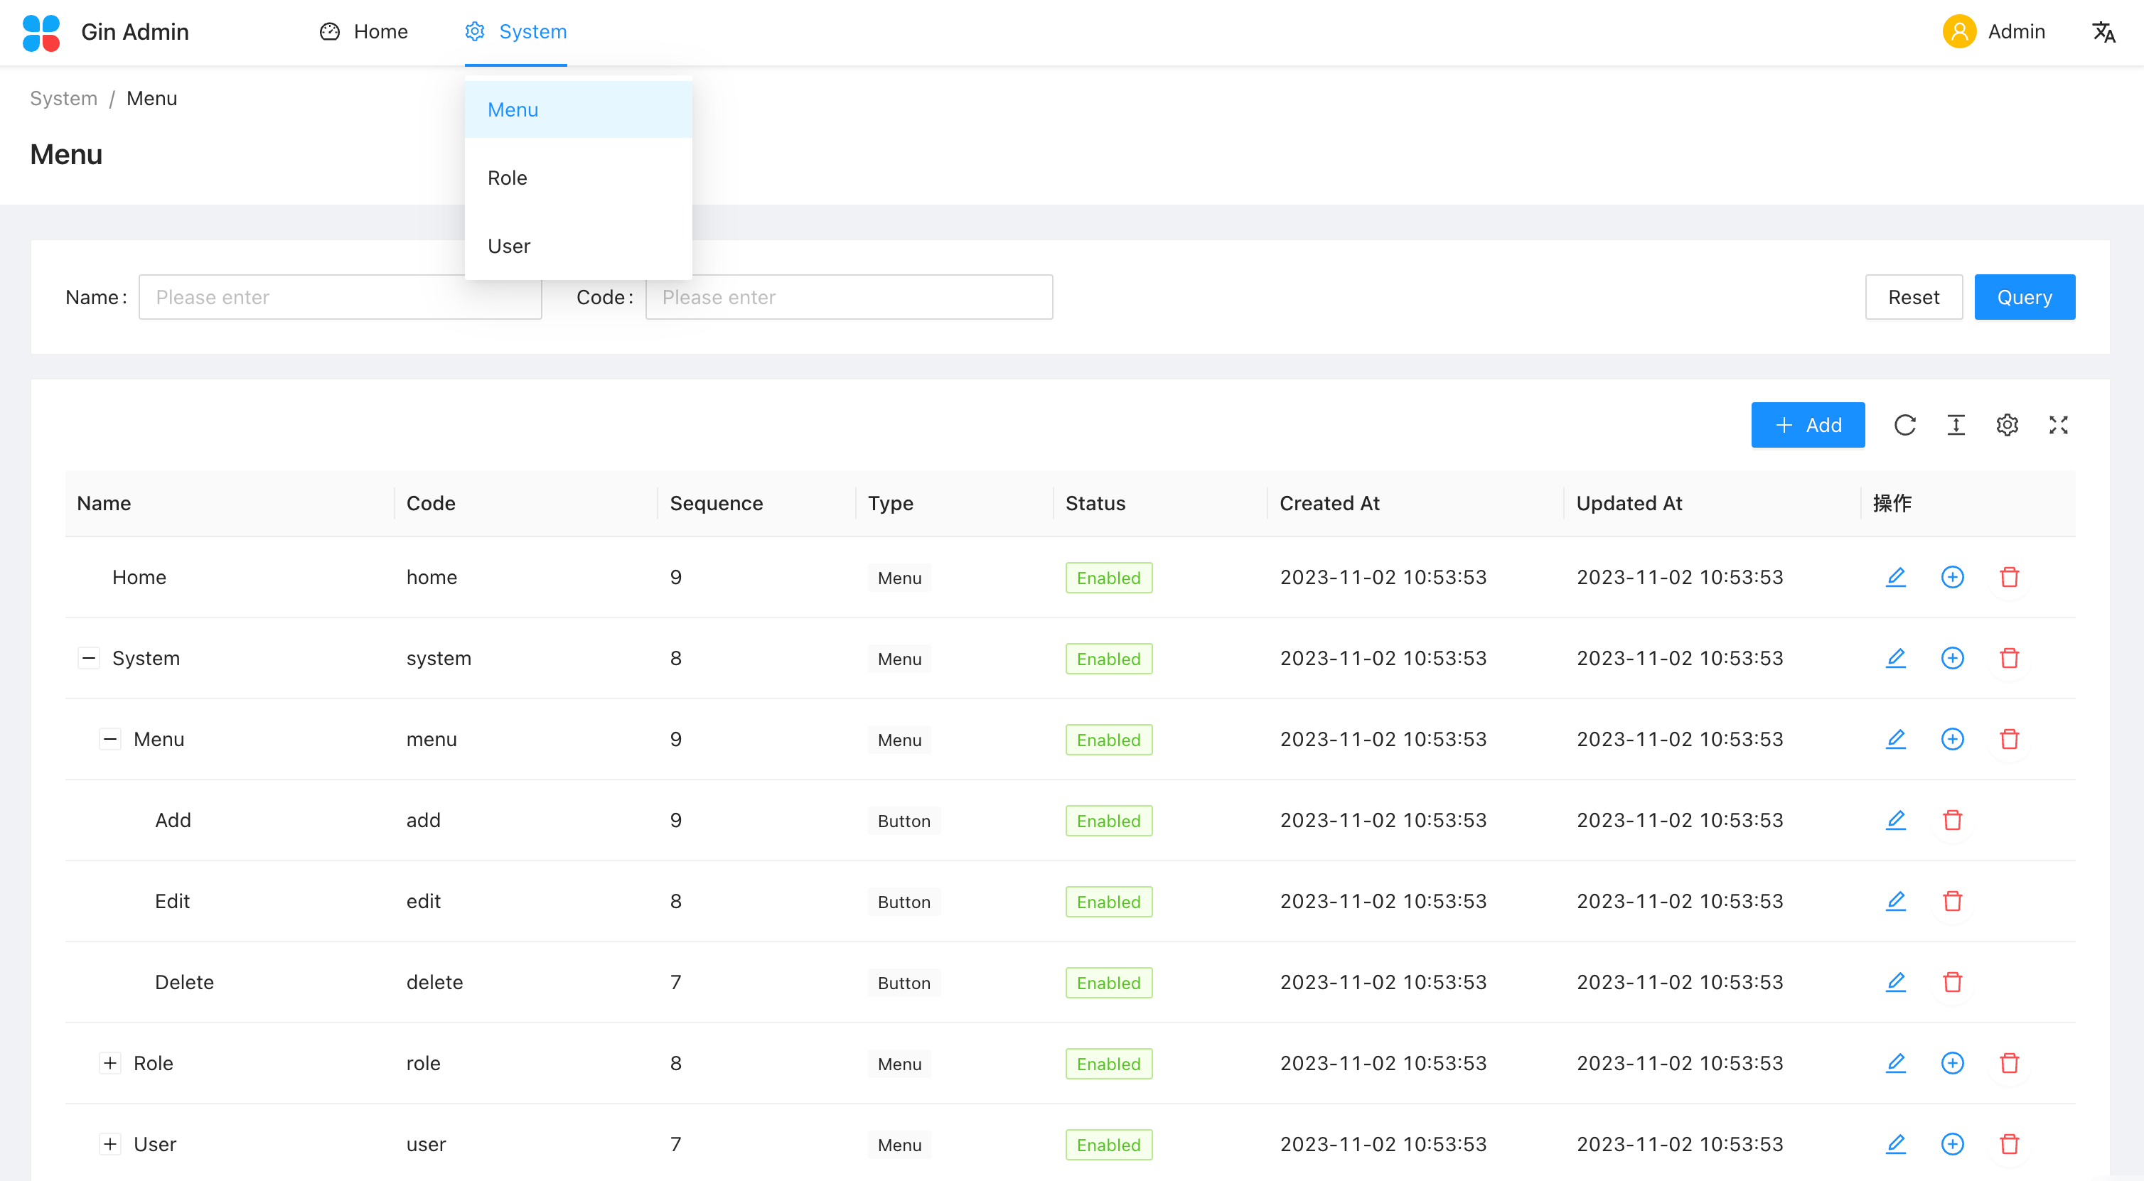2144x1181 pixels.
Task: Click the table refresh icon
Action: pos(1904,425)
